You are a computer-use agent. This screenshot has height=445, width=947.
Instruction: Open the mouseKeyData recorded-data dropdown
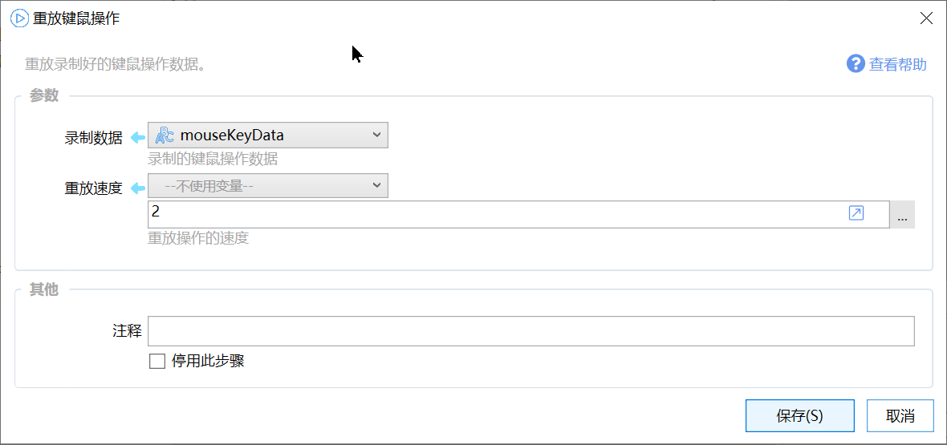pos(267,136)
